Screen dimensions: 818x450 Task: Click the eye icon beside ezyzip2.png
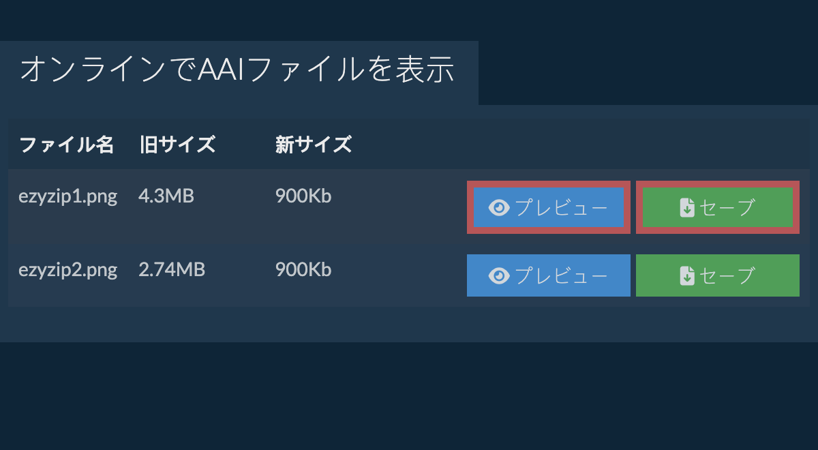pyautogui.click(x=499, y=275)
